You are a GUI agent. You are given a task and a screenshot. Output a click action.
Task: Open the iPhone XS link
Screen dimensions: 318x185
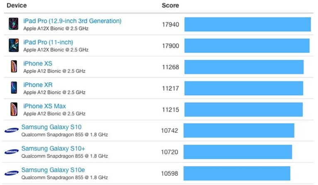(38, 63)
